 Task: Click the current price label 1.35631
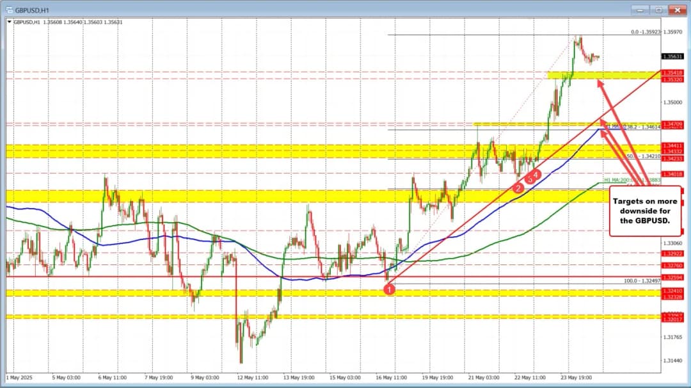674,56
